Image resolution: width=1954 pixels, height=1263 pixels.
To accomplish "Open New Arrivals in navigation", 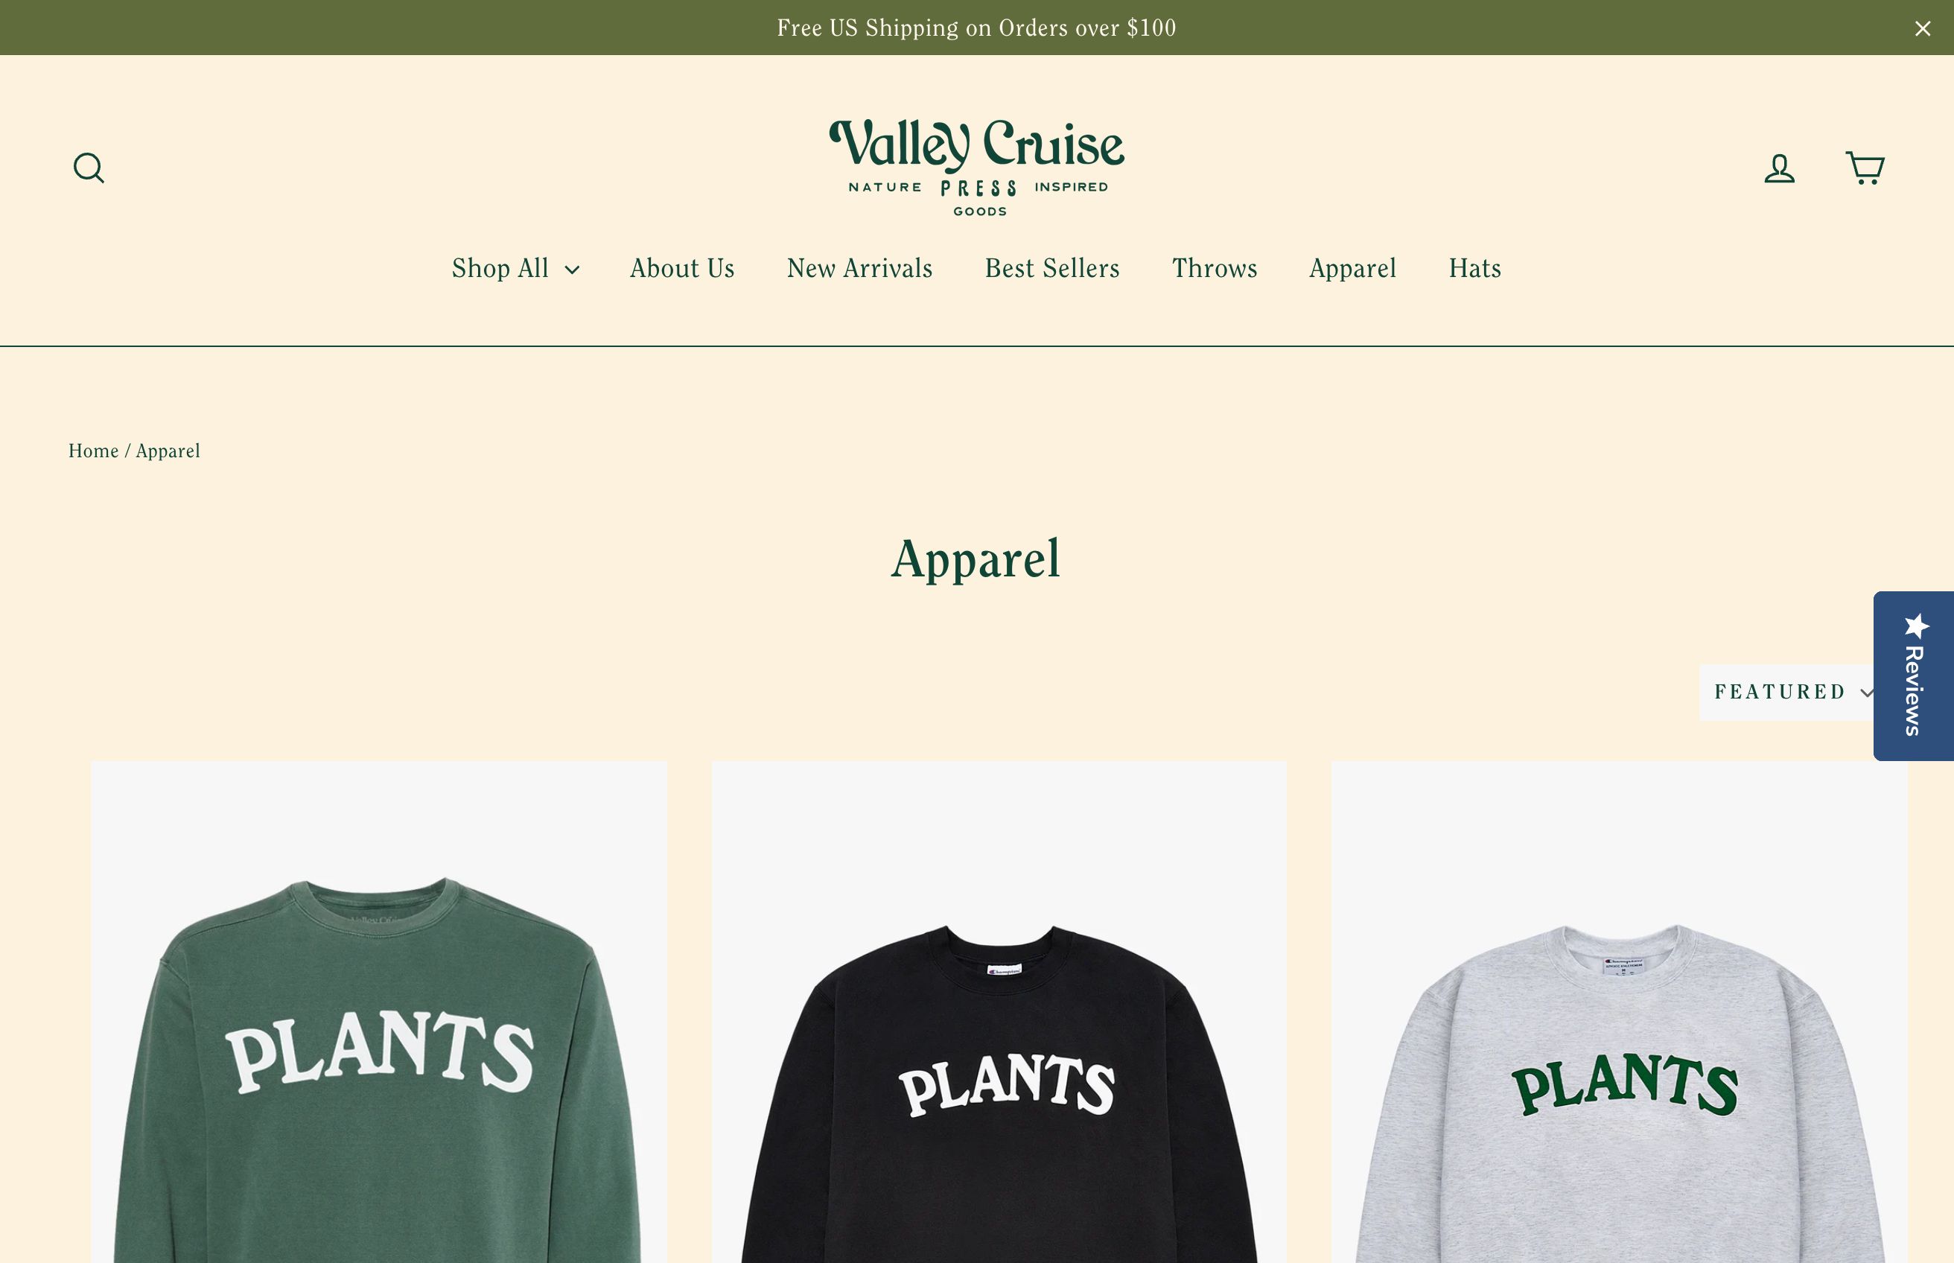I will (859, 268).
